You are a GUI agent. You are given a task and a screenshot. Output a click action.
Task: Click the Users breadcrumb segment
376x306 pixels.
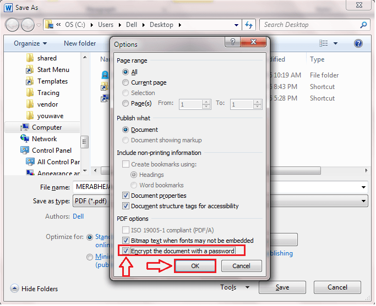[106, 25]
